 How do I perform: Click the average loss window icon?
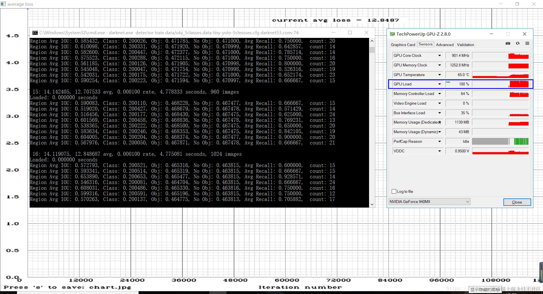coord(3,4)
